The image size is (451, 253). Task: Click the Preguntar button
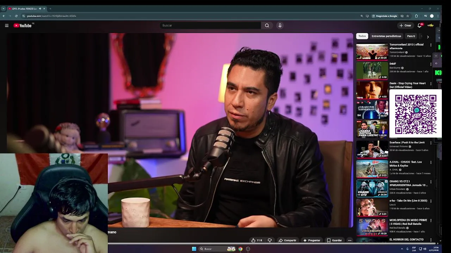[311, 240]
